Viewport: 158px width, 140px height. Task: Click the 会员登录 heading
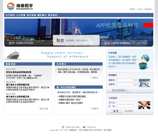tap(113, 98)
